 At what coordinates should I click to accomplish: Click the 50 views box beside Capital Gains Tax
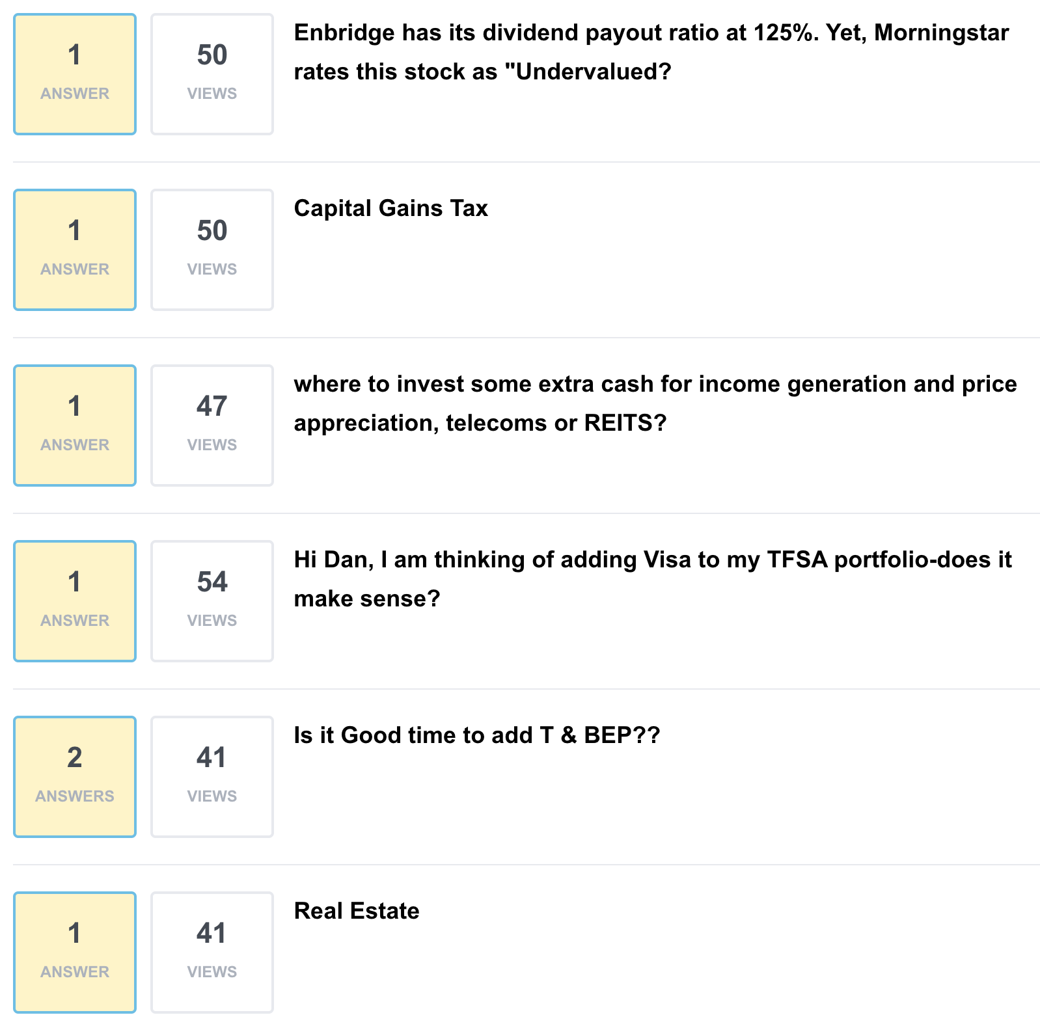pyautogui.click(x=212, y=250)
